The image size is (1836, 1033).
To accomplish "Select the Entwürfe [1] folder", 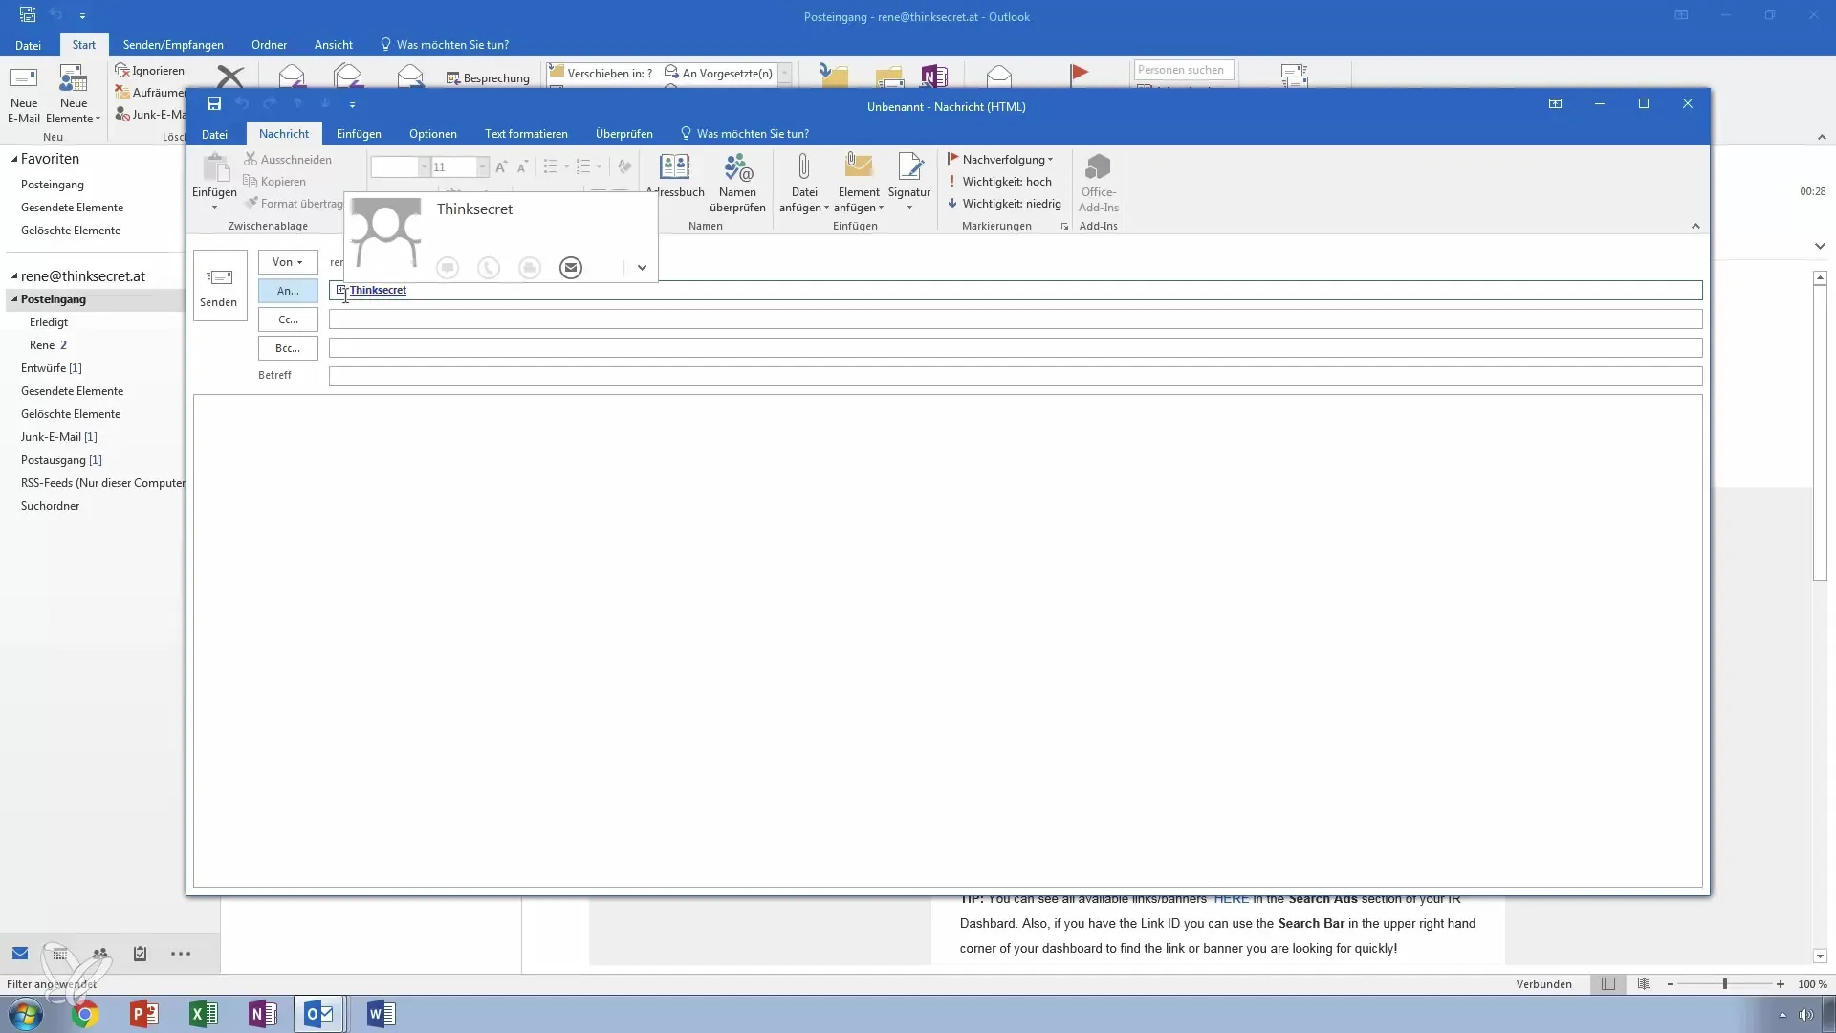I will [x=52, y=368].
